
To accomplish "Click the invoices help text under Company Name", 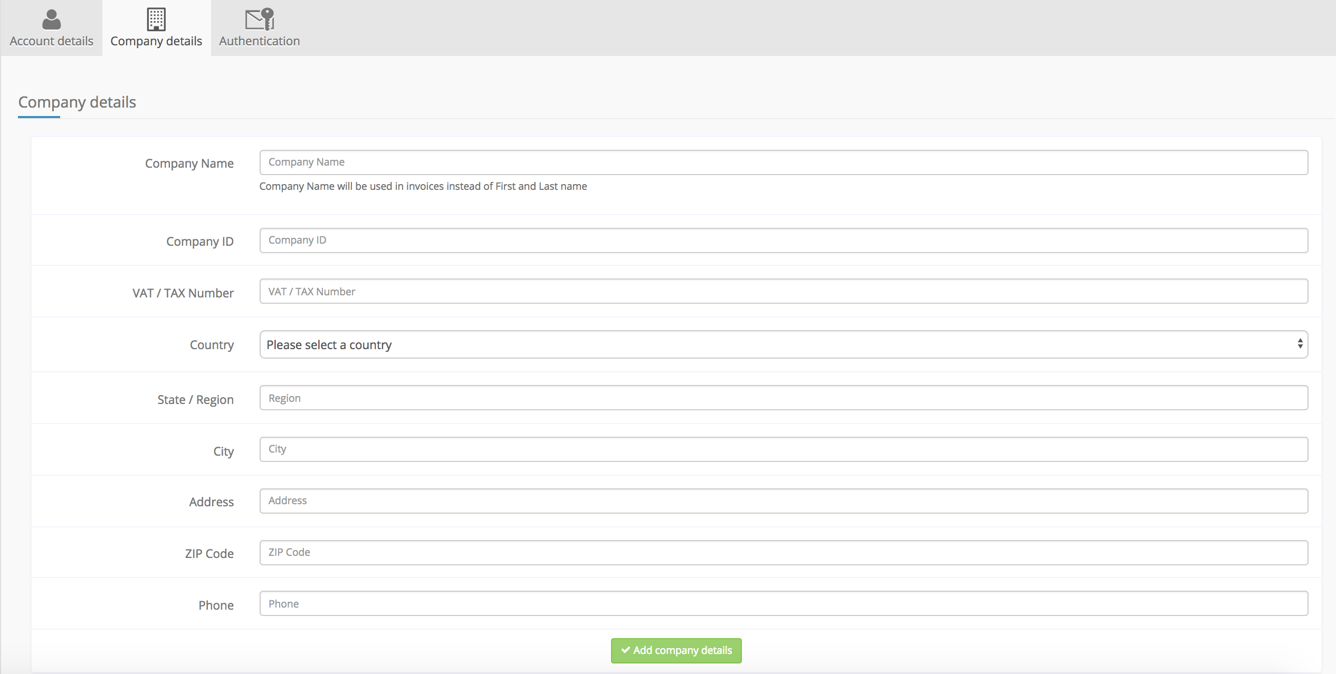I will (423, 186).
